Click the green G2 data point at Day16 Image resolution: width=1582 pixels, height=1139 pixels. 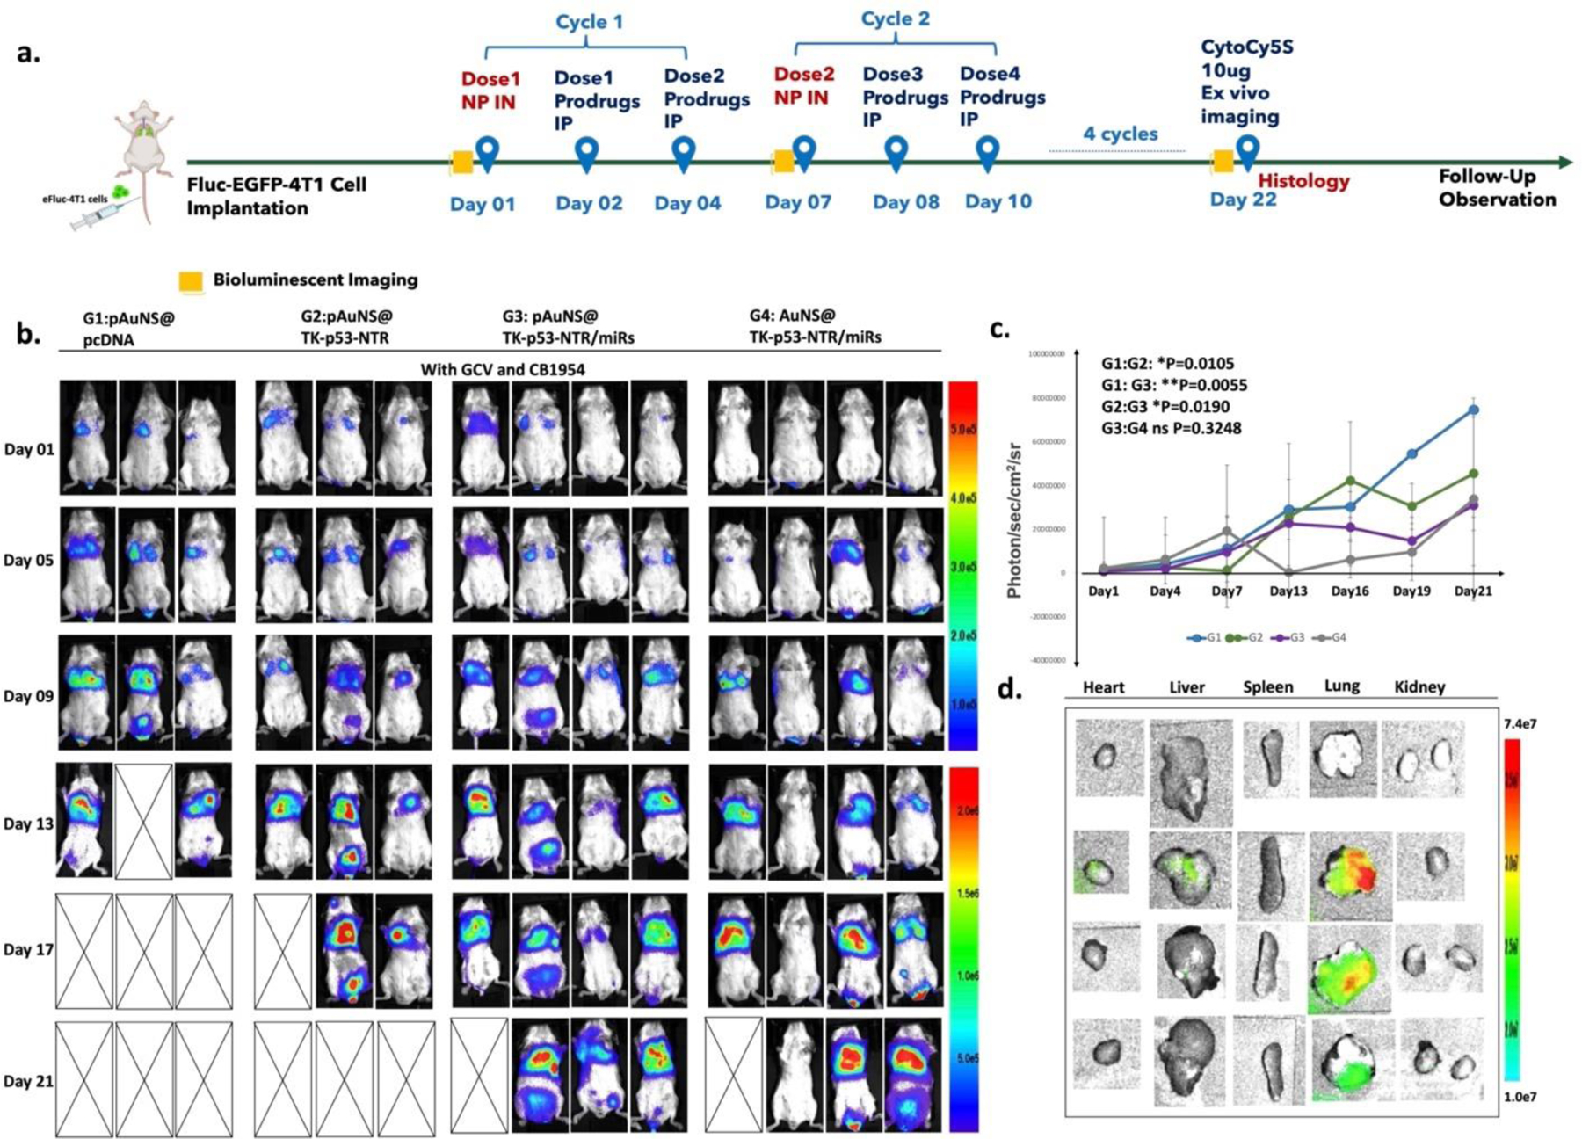coord(1350,481)
